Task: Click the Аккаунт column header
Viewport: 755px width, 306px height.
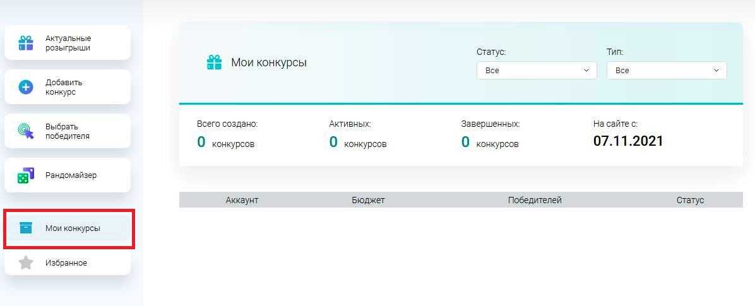Action: click(242, 200)
